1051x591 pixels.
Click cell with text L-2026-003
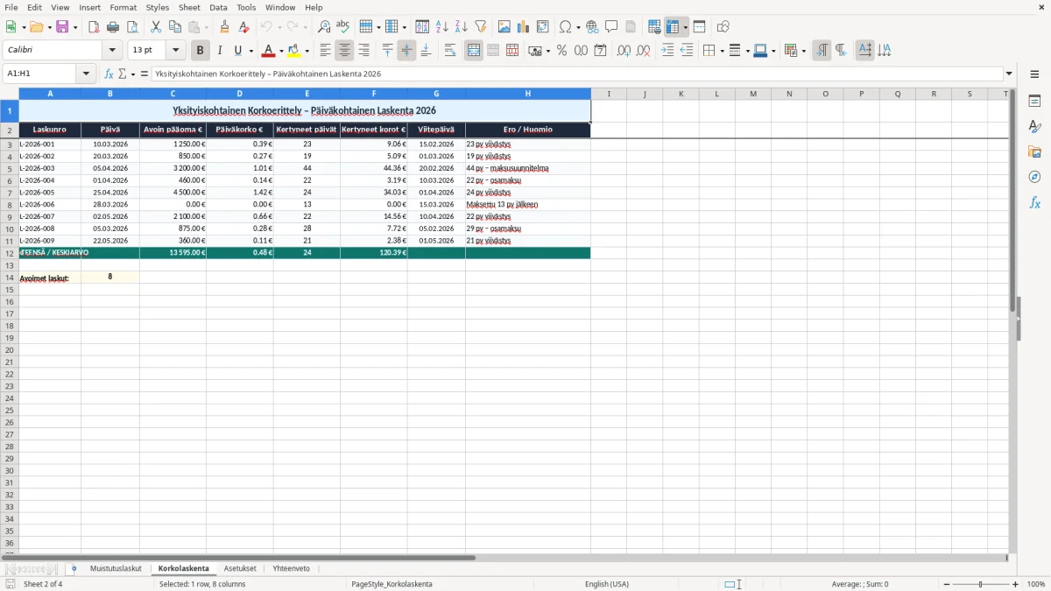(49, 168)
